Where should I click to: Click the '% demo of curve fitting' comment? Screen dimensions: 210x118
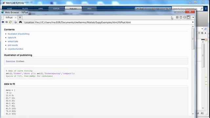(19, 71)
